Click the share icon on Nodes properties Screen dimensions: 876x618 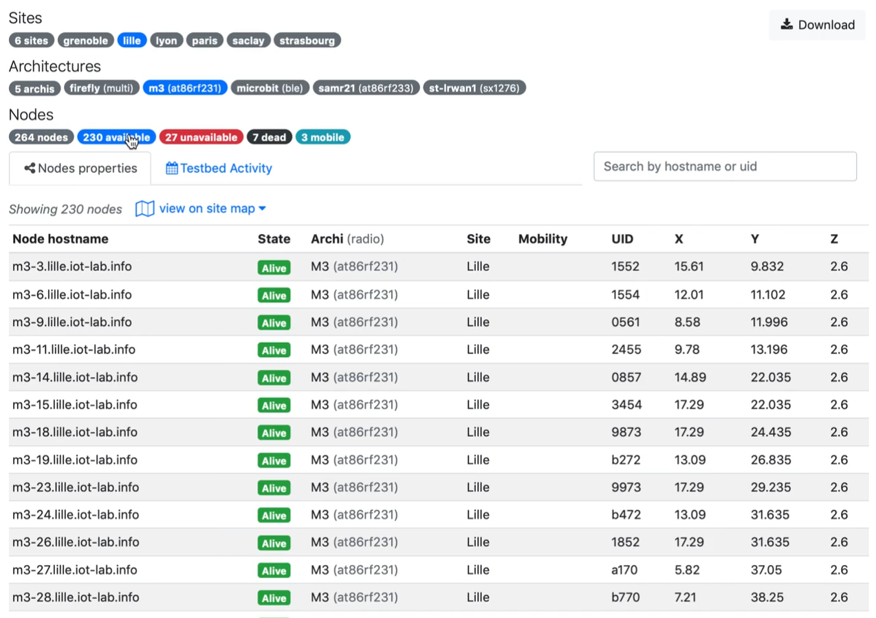tap(30, 169)
